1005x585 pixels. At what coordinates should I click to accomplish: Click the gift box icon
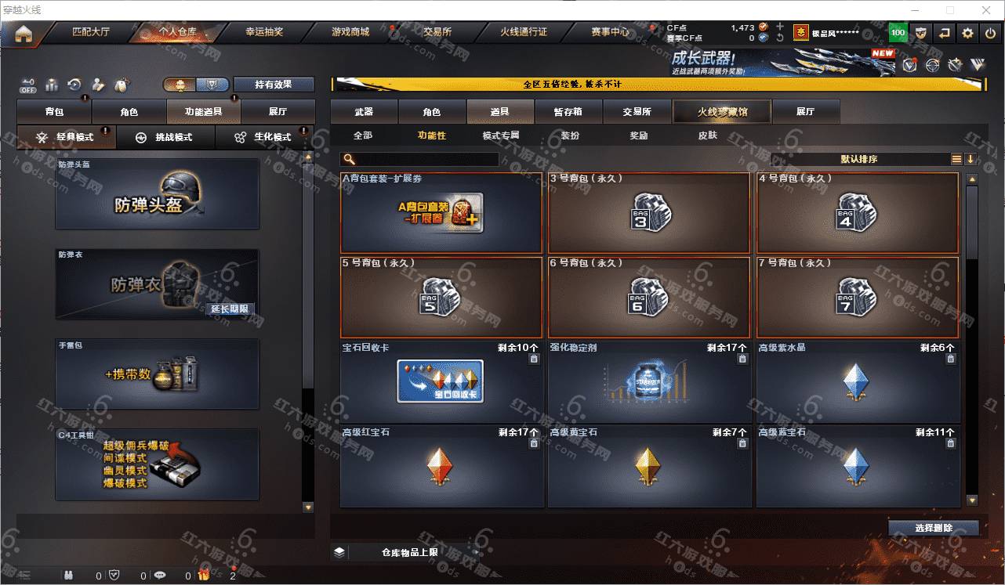[204, 575]
